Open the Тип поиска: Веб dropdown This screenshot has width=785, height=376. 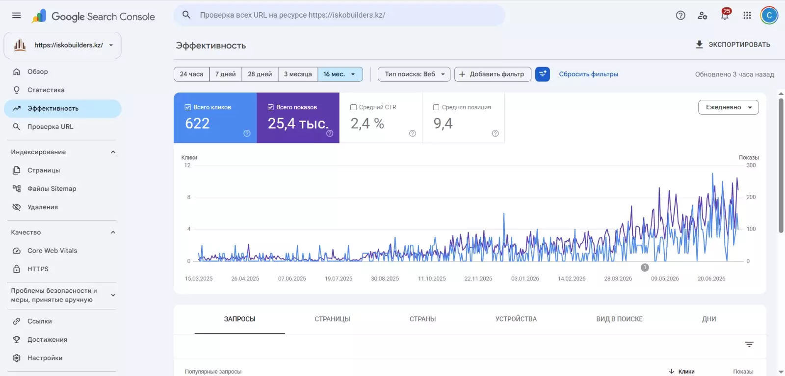coord(414,74)
